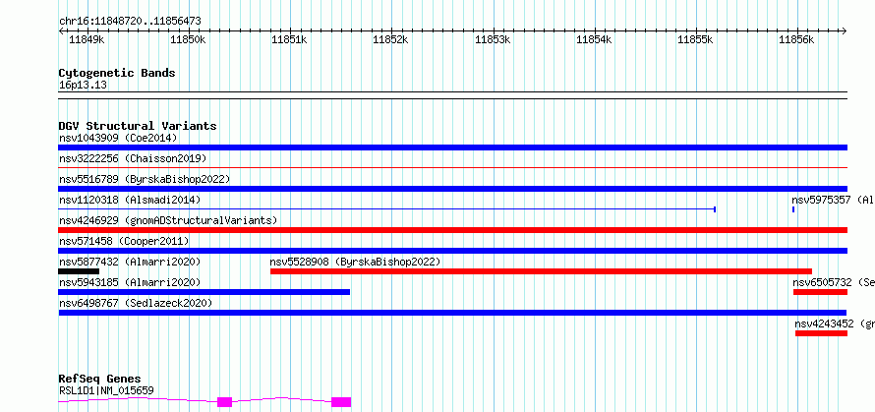
Task: Click the 11850k ruler tick label
Action: pos(188,39)
